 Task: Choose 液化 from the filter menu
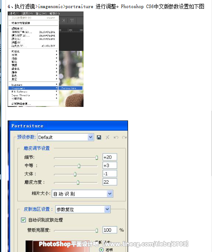tap(33, 39)
